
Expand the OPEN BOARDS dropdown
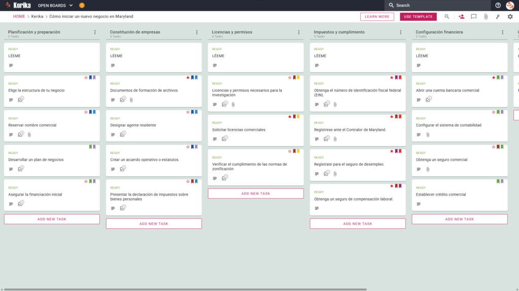coord(55,6)
